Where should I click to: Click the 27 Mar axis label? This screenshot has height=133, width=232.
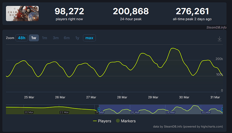pos(91,97)
